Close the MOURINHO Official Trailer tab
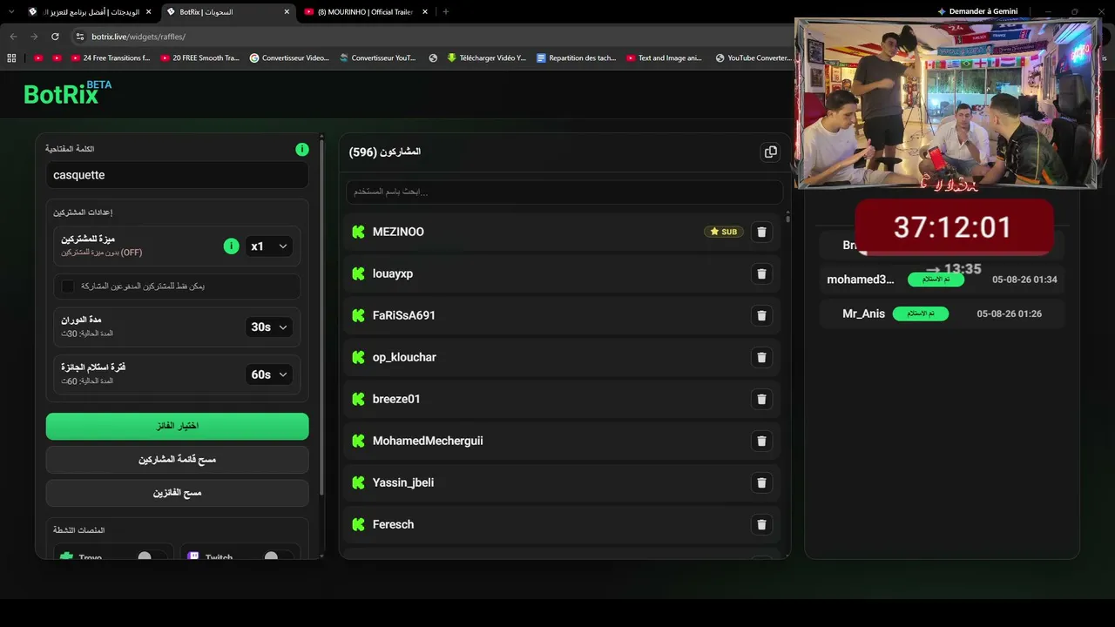Screen dimensions: 1115x627 tap(424, 12)
